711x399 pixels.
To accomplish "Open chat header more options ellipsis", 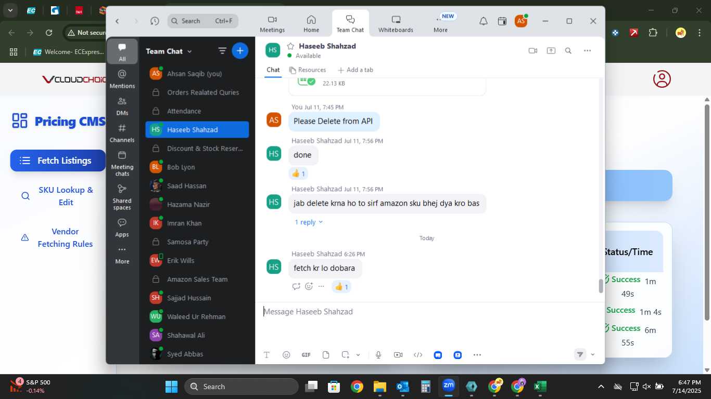I will (588, 51).
